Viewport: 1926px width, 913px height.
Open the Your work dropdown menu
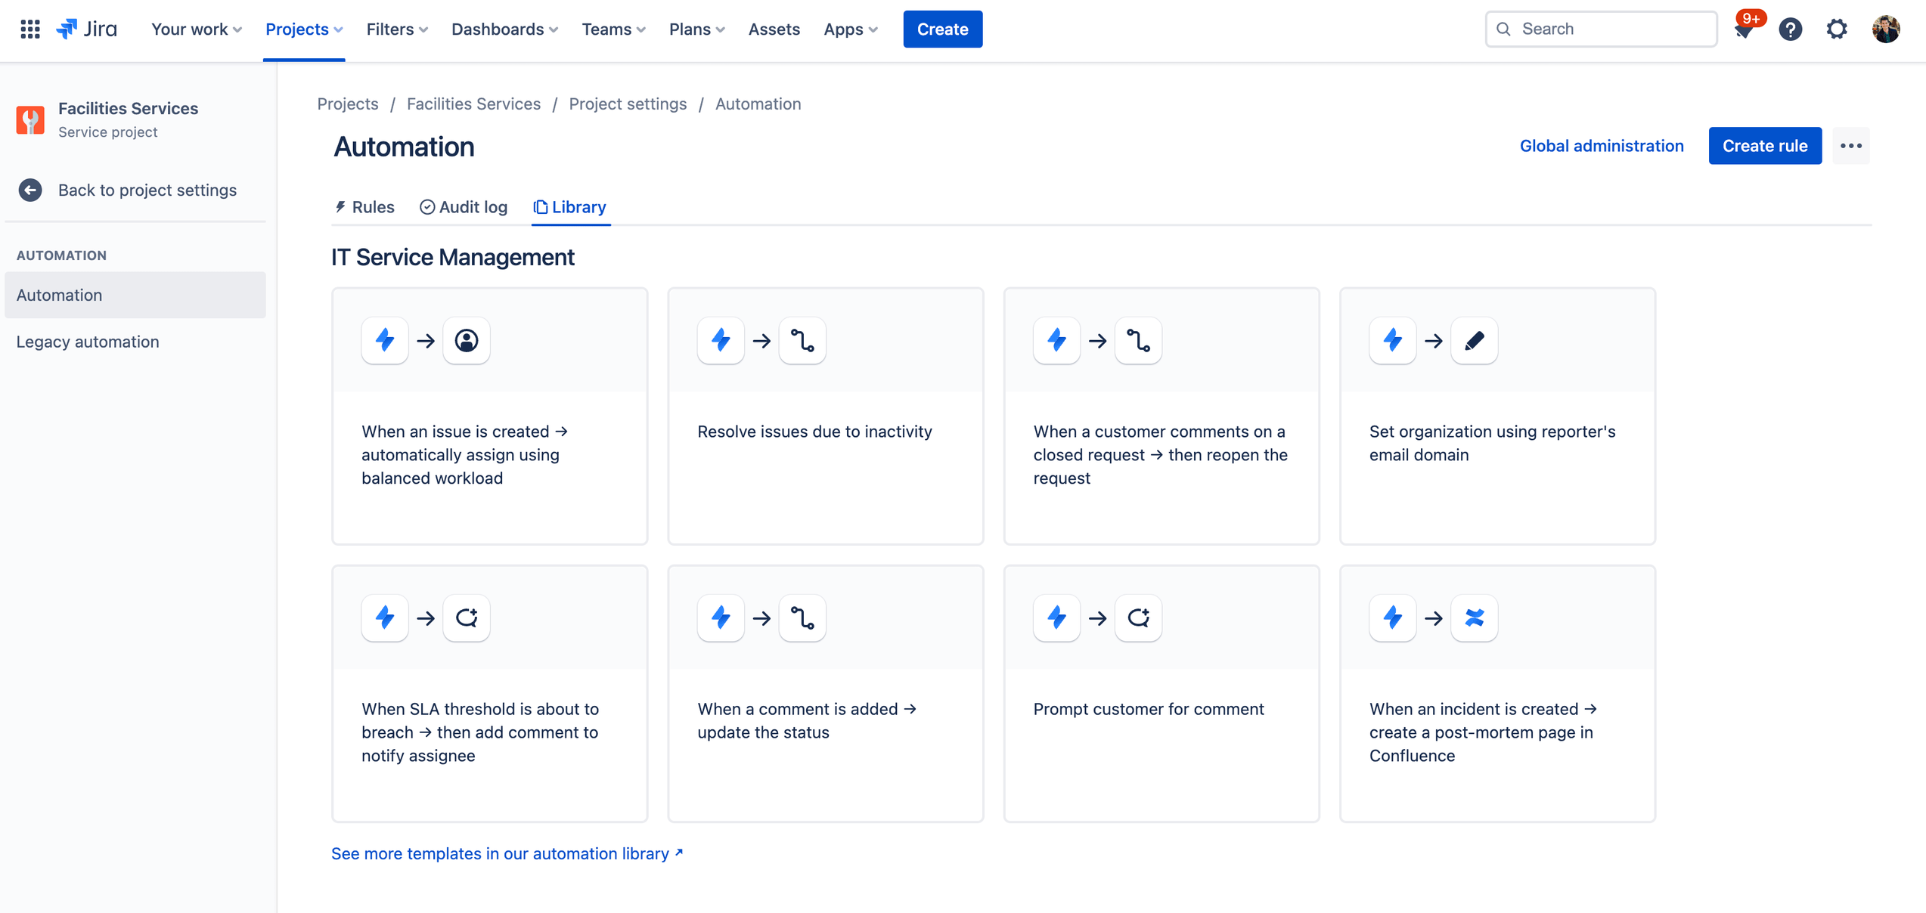[195, 28]
